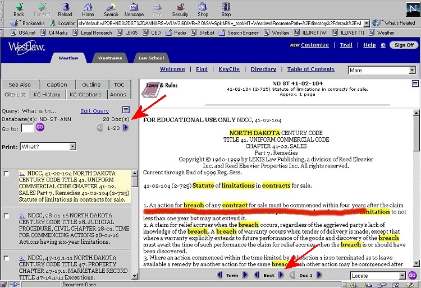Click the Stop toolbar icon
This screenshot has height=288, width=421.
point(226,10)
